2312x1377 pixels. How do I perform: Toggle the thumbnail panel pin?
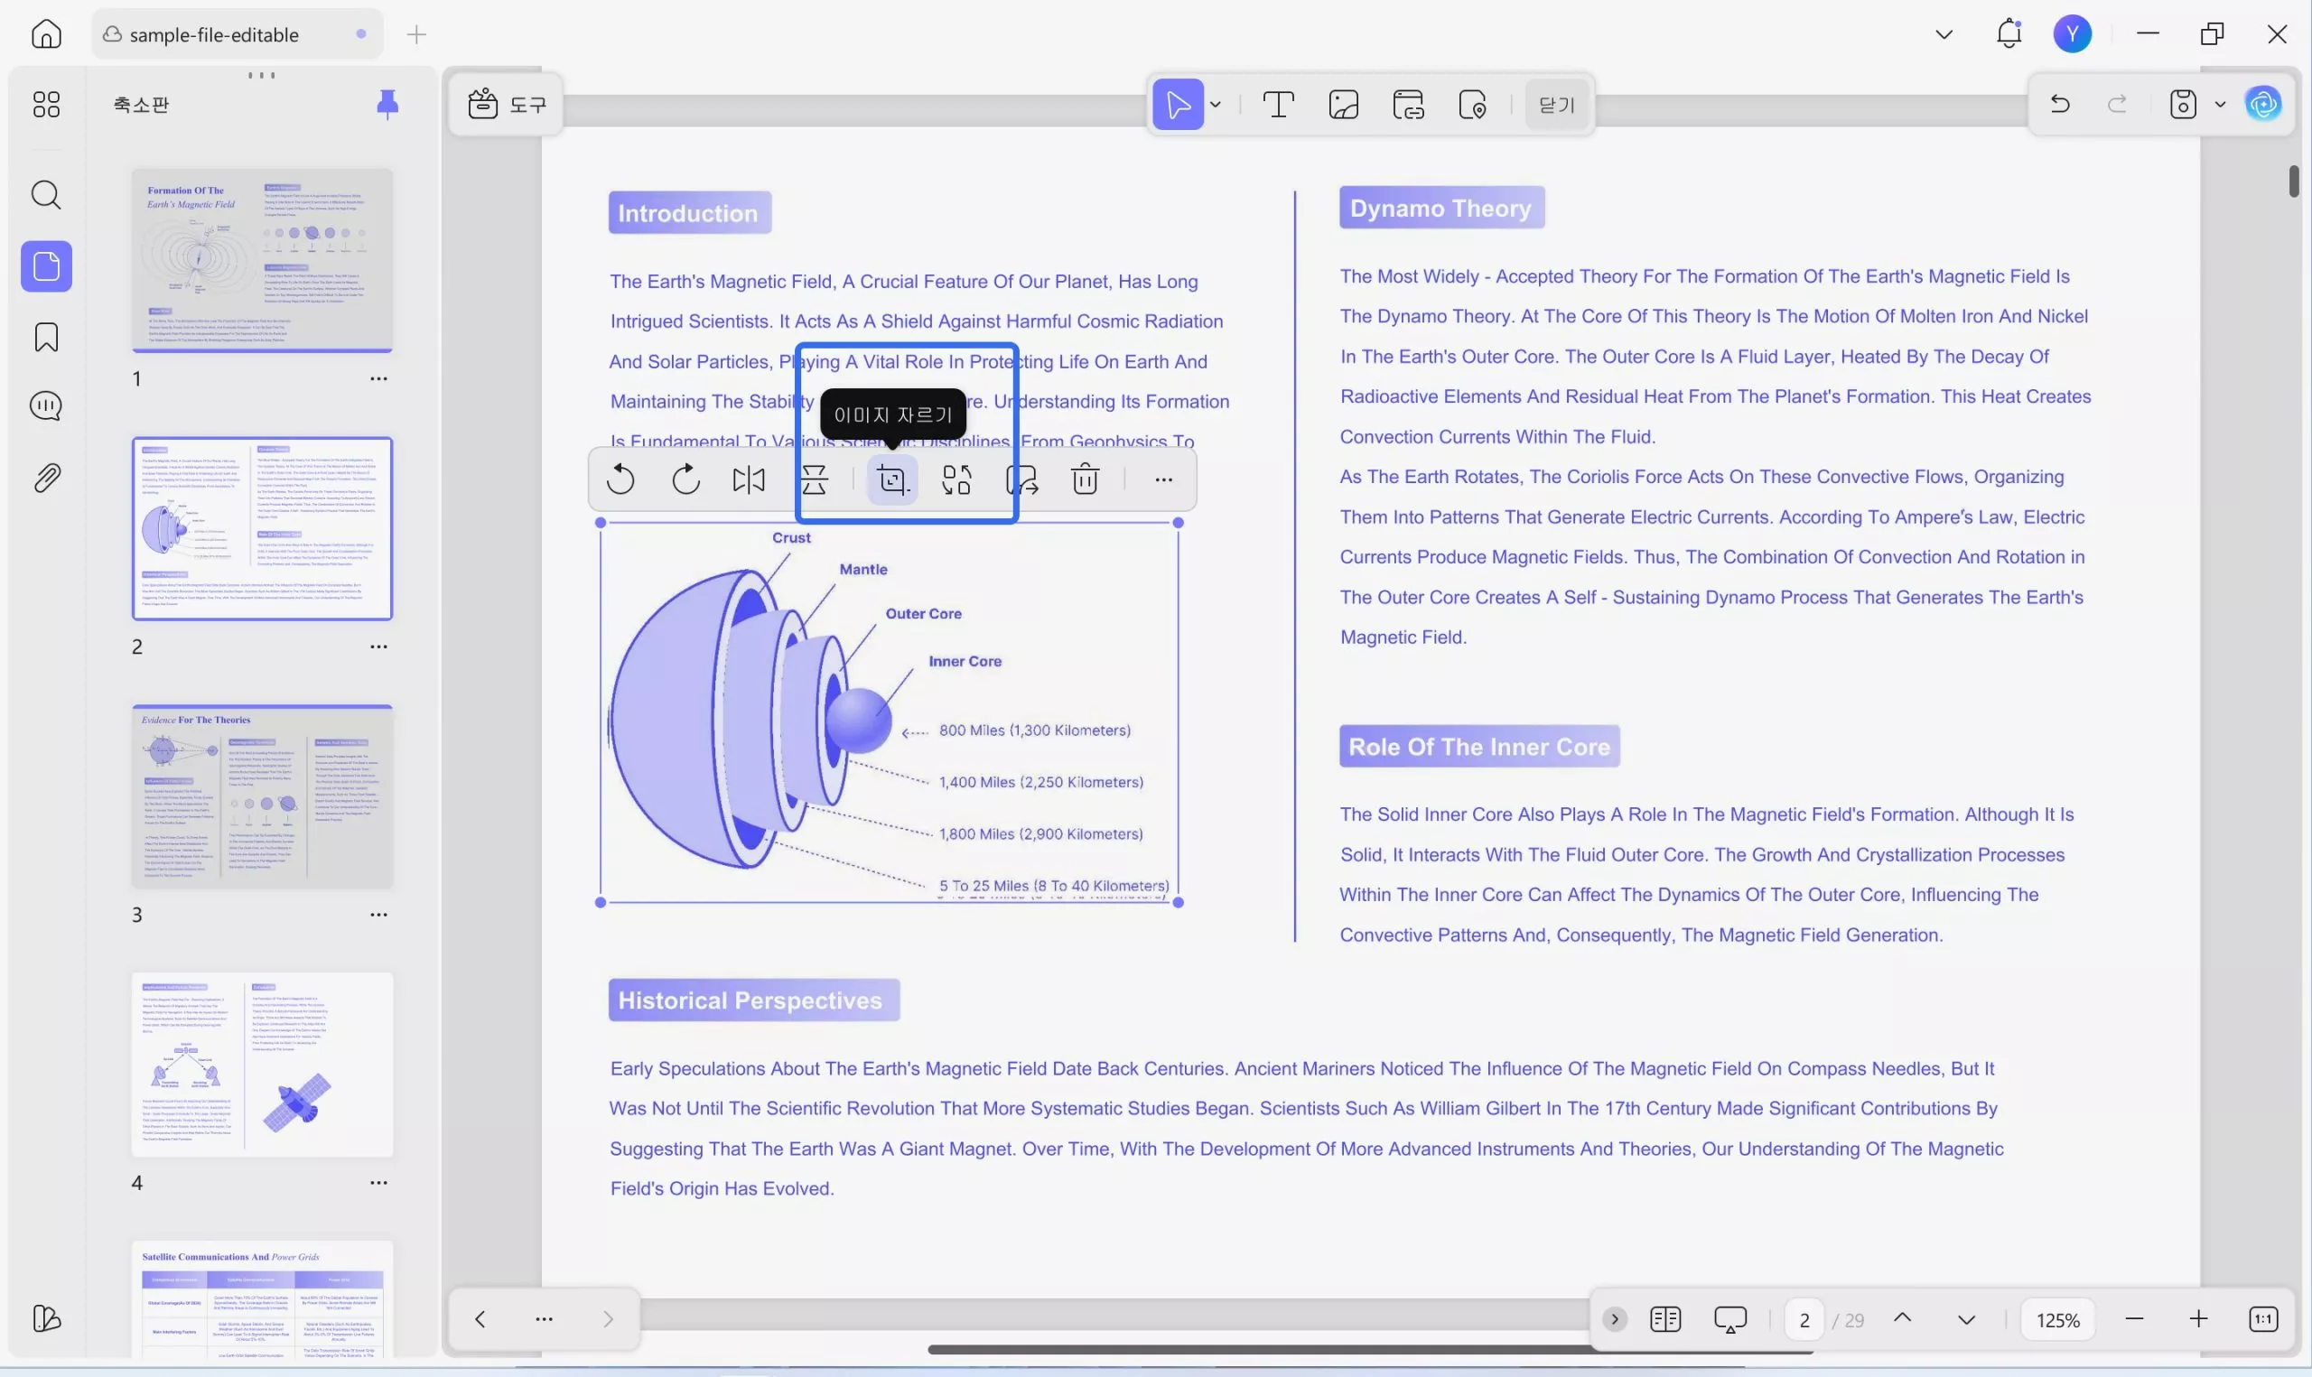pyautogui.click(x=387, y=104)
